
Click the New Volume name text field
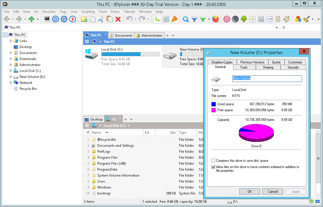tap(267, 78)
